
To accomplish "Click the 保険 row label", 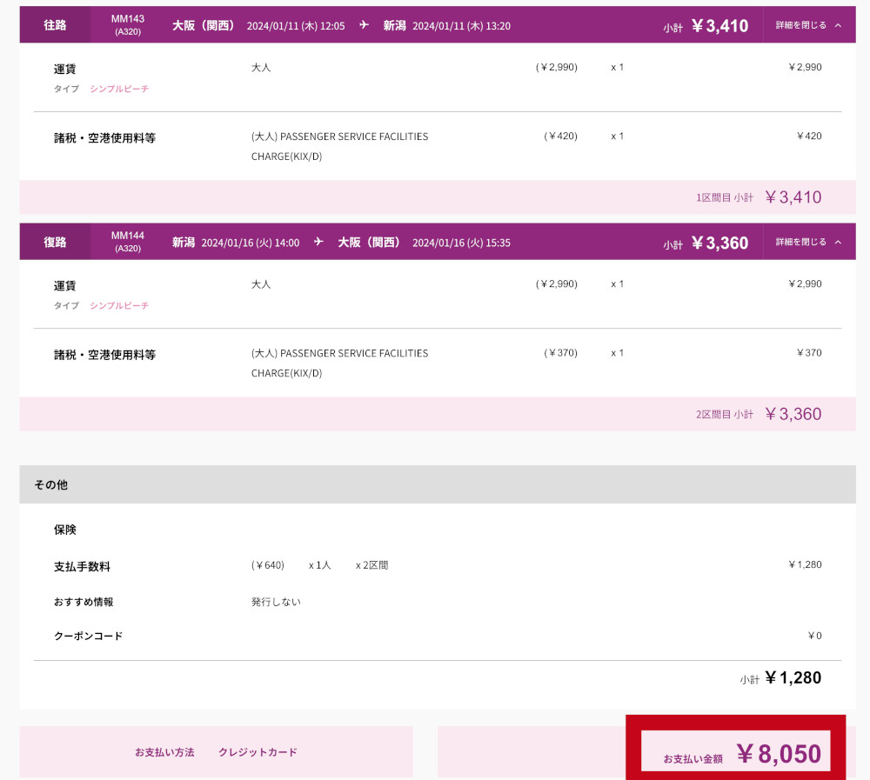I will click(x=65, y=529).
